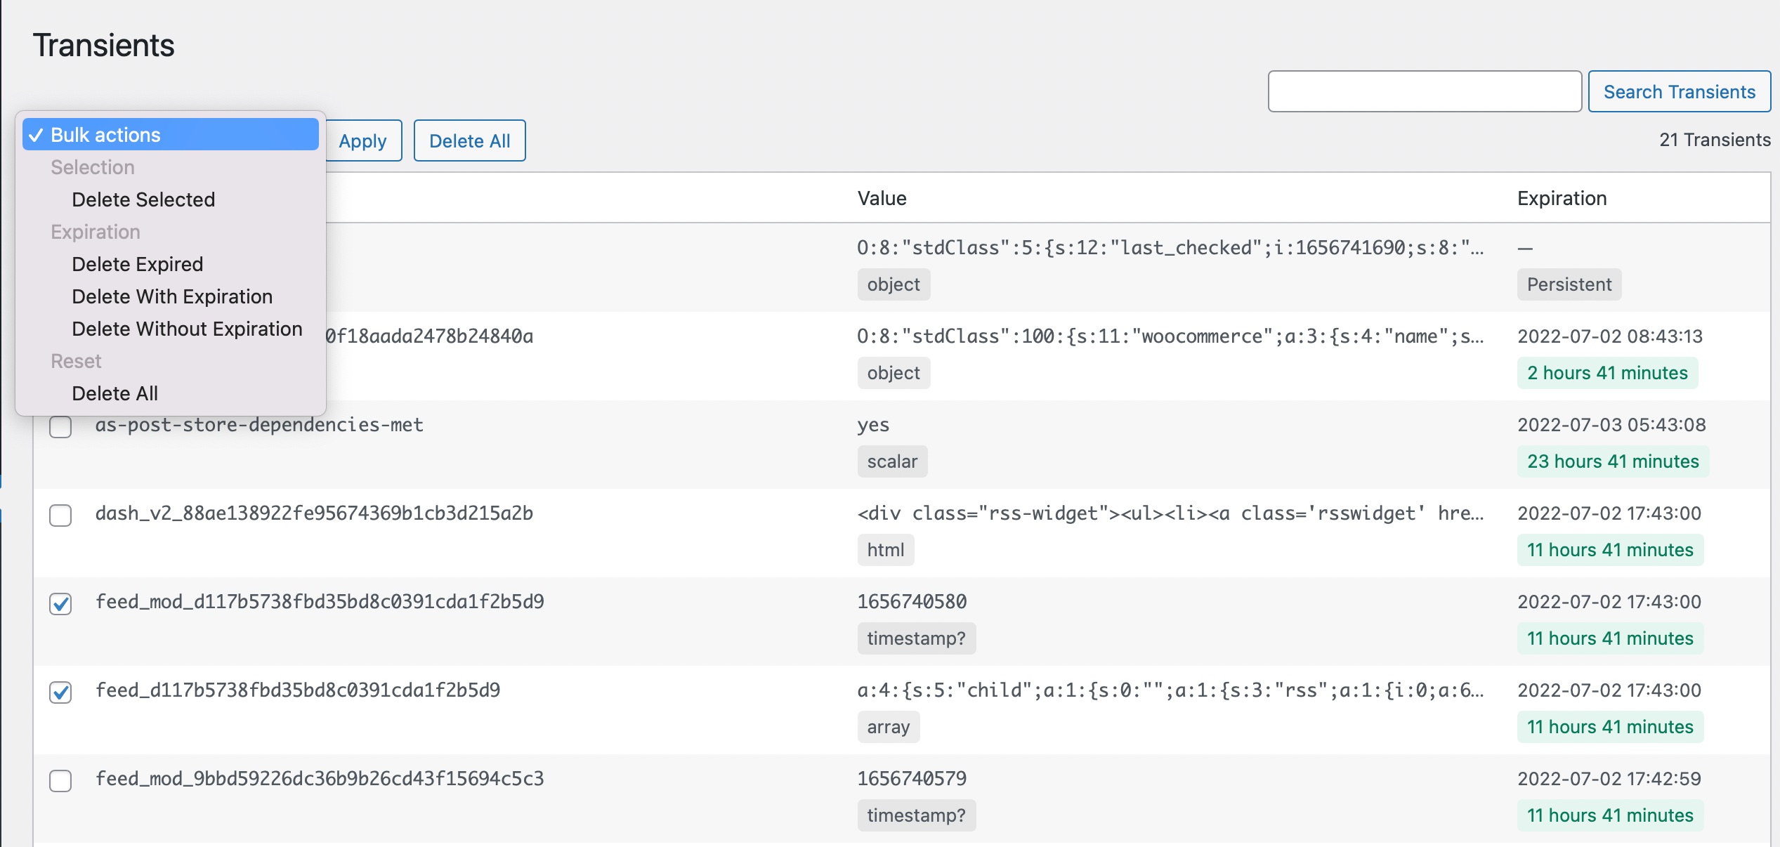Image resolution: width=1780 pixels, height=847 pixels.
Task: Toggle checkbox on dash_v2_88ae138922 row
Action: [x=61, y=514]
